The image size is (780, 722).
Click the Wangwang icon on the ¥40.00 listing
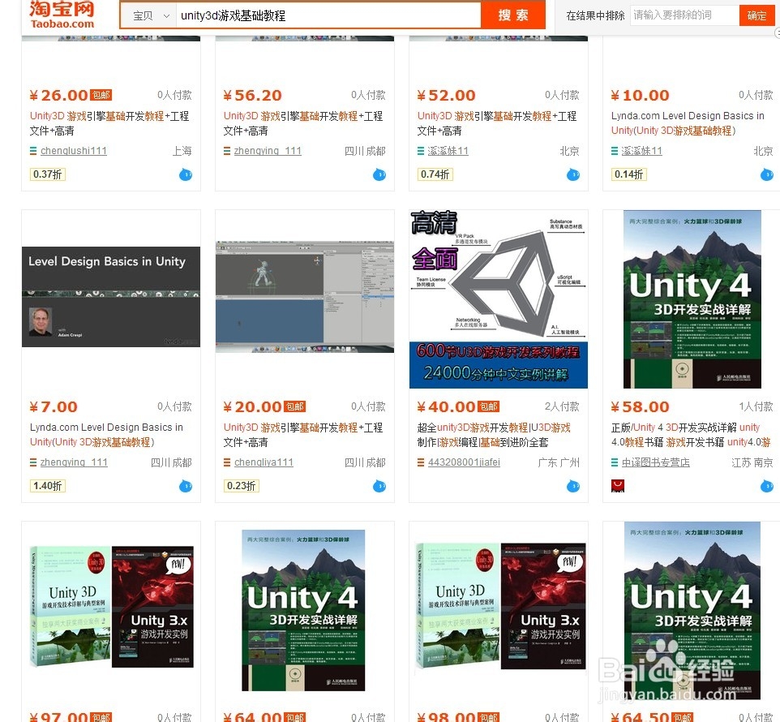pos(572,485)
